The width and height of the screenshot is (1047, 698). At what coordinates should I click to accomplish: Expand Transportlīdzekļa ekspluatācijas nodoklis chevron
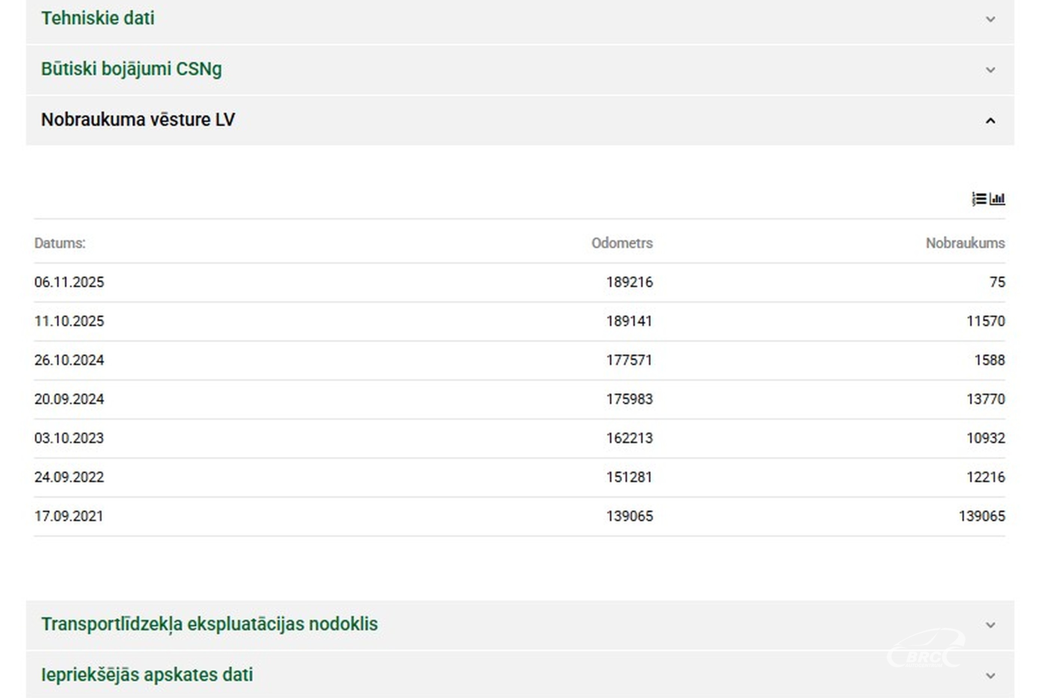pos(991,625)
